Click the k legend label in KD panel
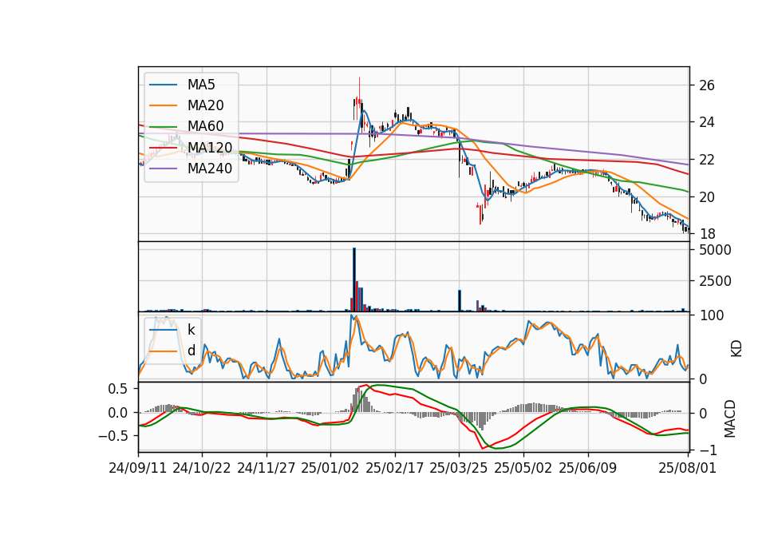 [191, 330]
